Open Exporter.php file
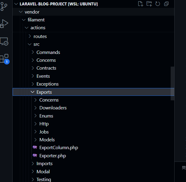Screen dimensions: 186x182 [93, 155]
